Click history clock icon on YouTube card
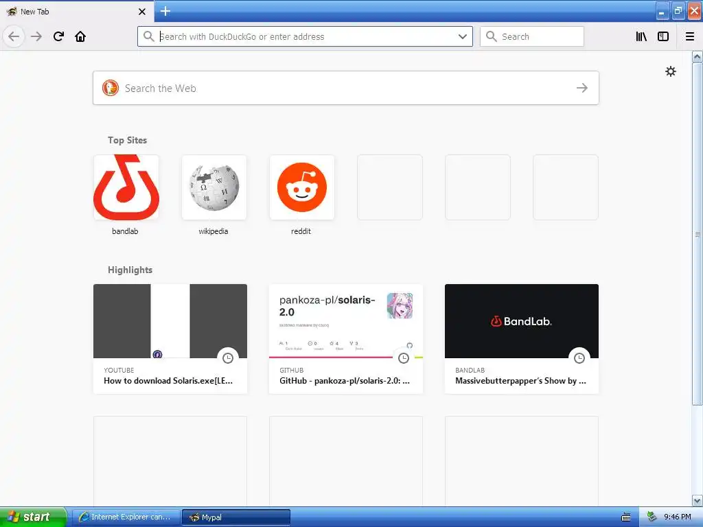The width and height of the screenshot is (703, 527). coord(228,358)
